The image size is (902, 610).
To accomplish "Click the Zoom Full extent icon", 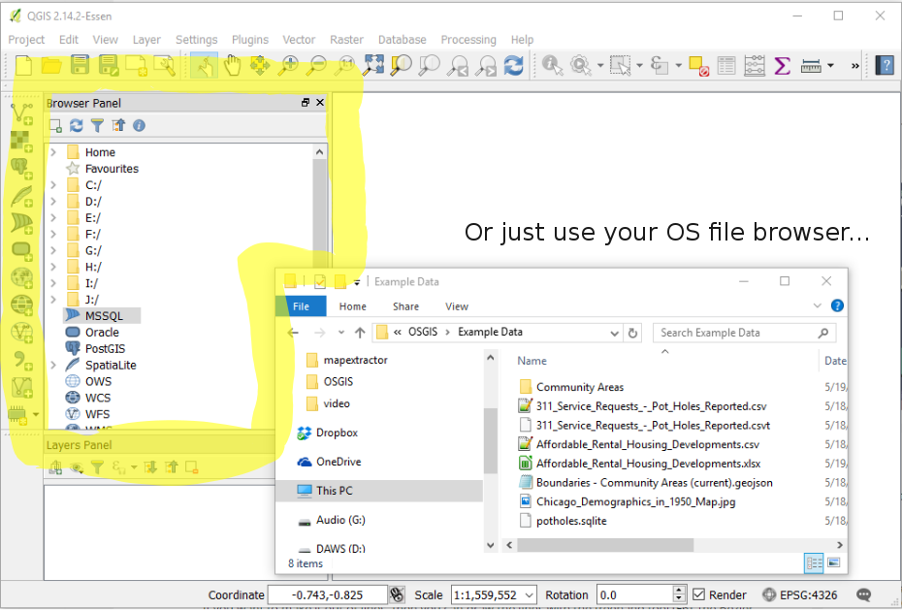I will click(x=373, y=65).
